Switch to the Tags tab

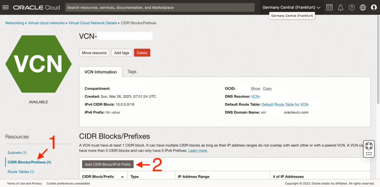click(132, 71)
